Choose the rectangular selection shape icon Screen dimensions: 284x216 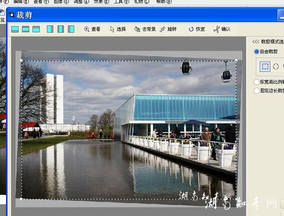click(265, 67)
